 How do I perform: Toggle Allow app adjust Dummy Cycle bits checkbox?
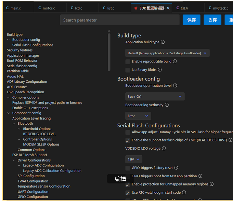[x=128, y=132]
